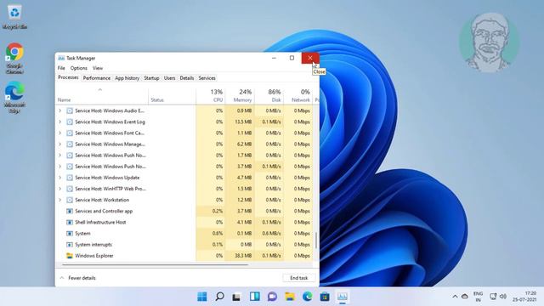Open the Chat app on taskbar
The width and height of the screenshot is (544, 306).
(x=272, y=297)
